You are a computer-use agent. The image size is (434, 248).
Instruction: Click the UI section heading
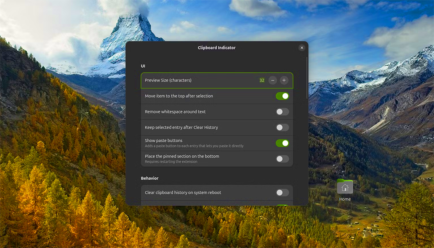143,66
